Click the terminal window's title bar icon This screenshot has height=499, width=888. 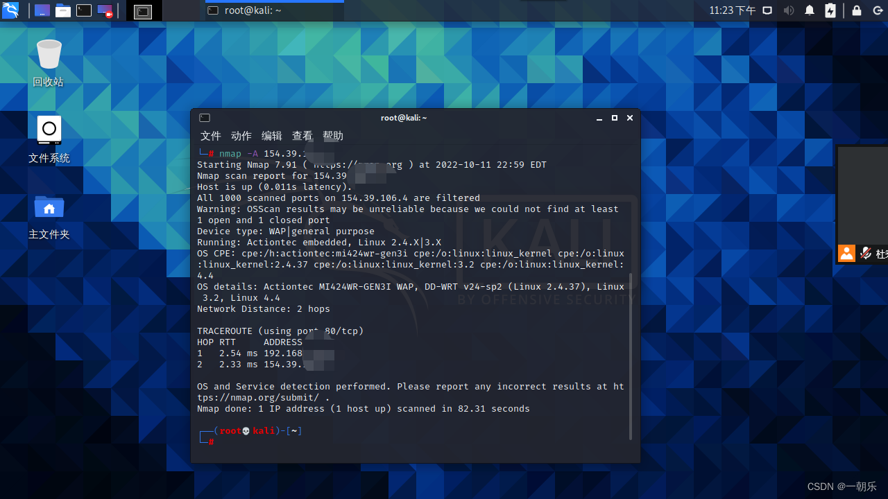(204, 118)
